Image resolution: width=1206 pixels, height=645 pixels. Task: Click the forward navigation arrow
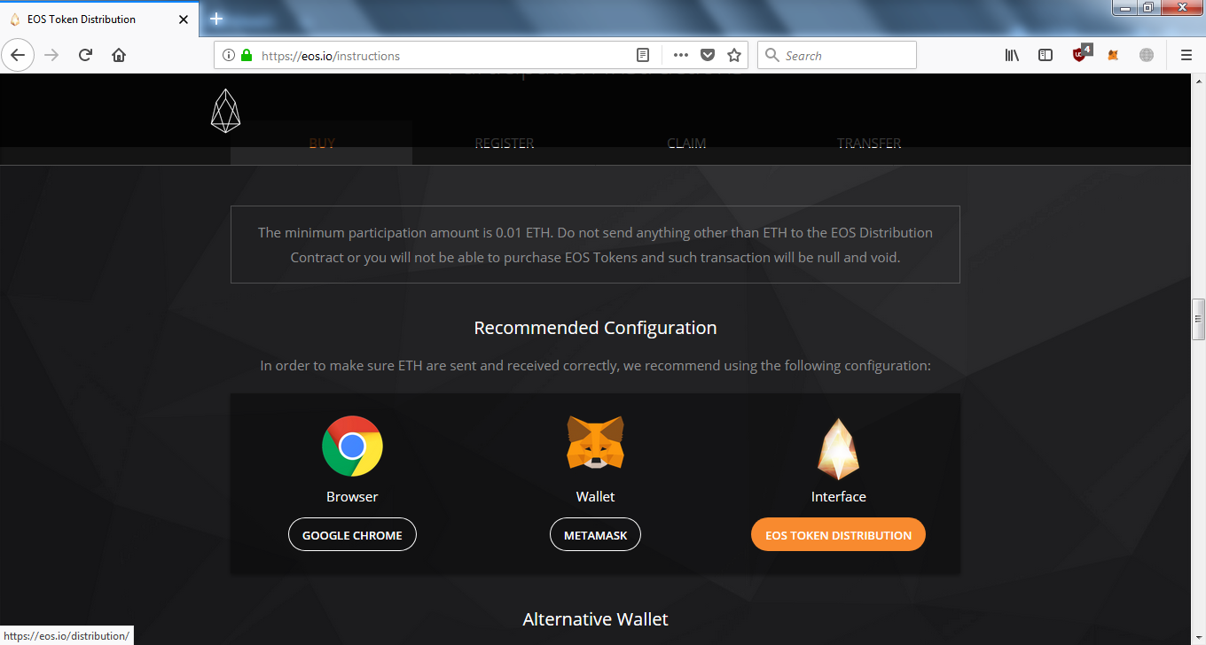(51, 55)
